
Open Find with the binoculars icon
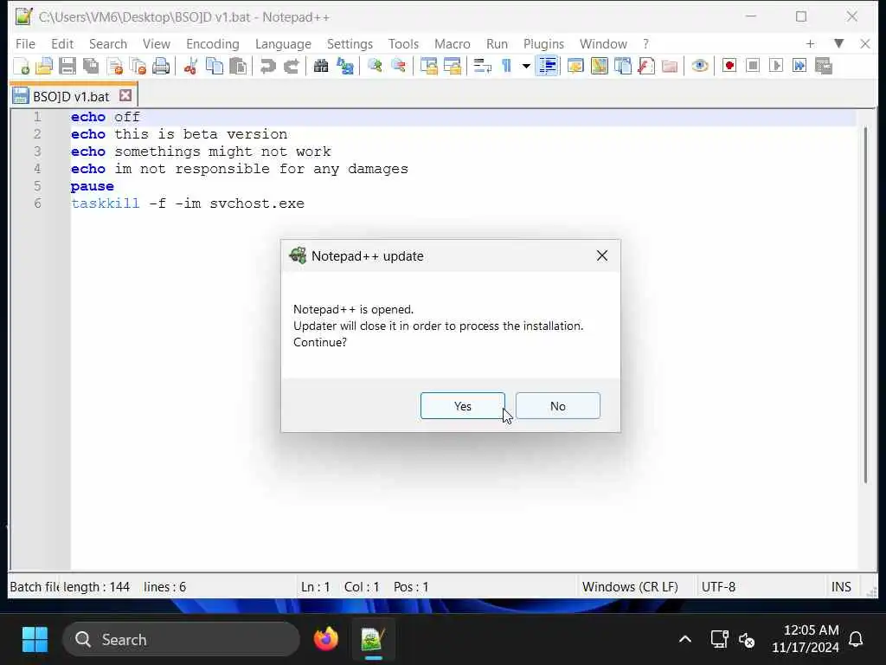pyautogui.click(x=321, y=66)
